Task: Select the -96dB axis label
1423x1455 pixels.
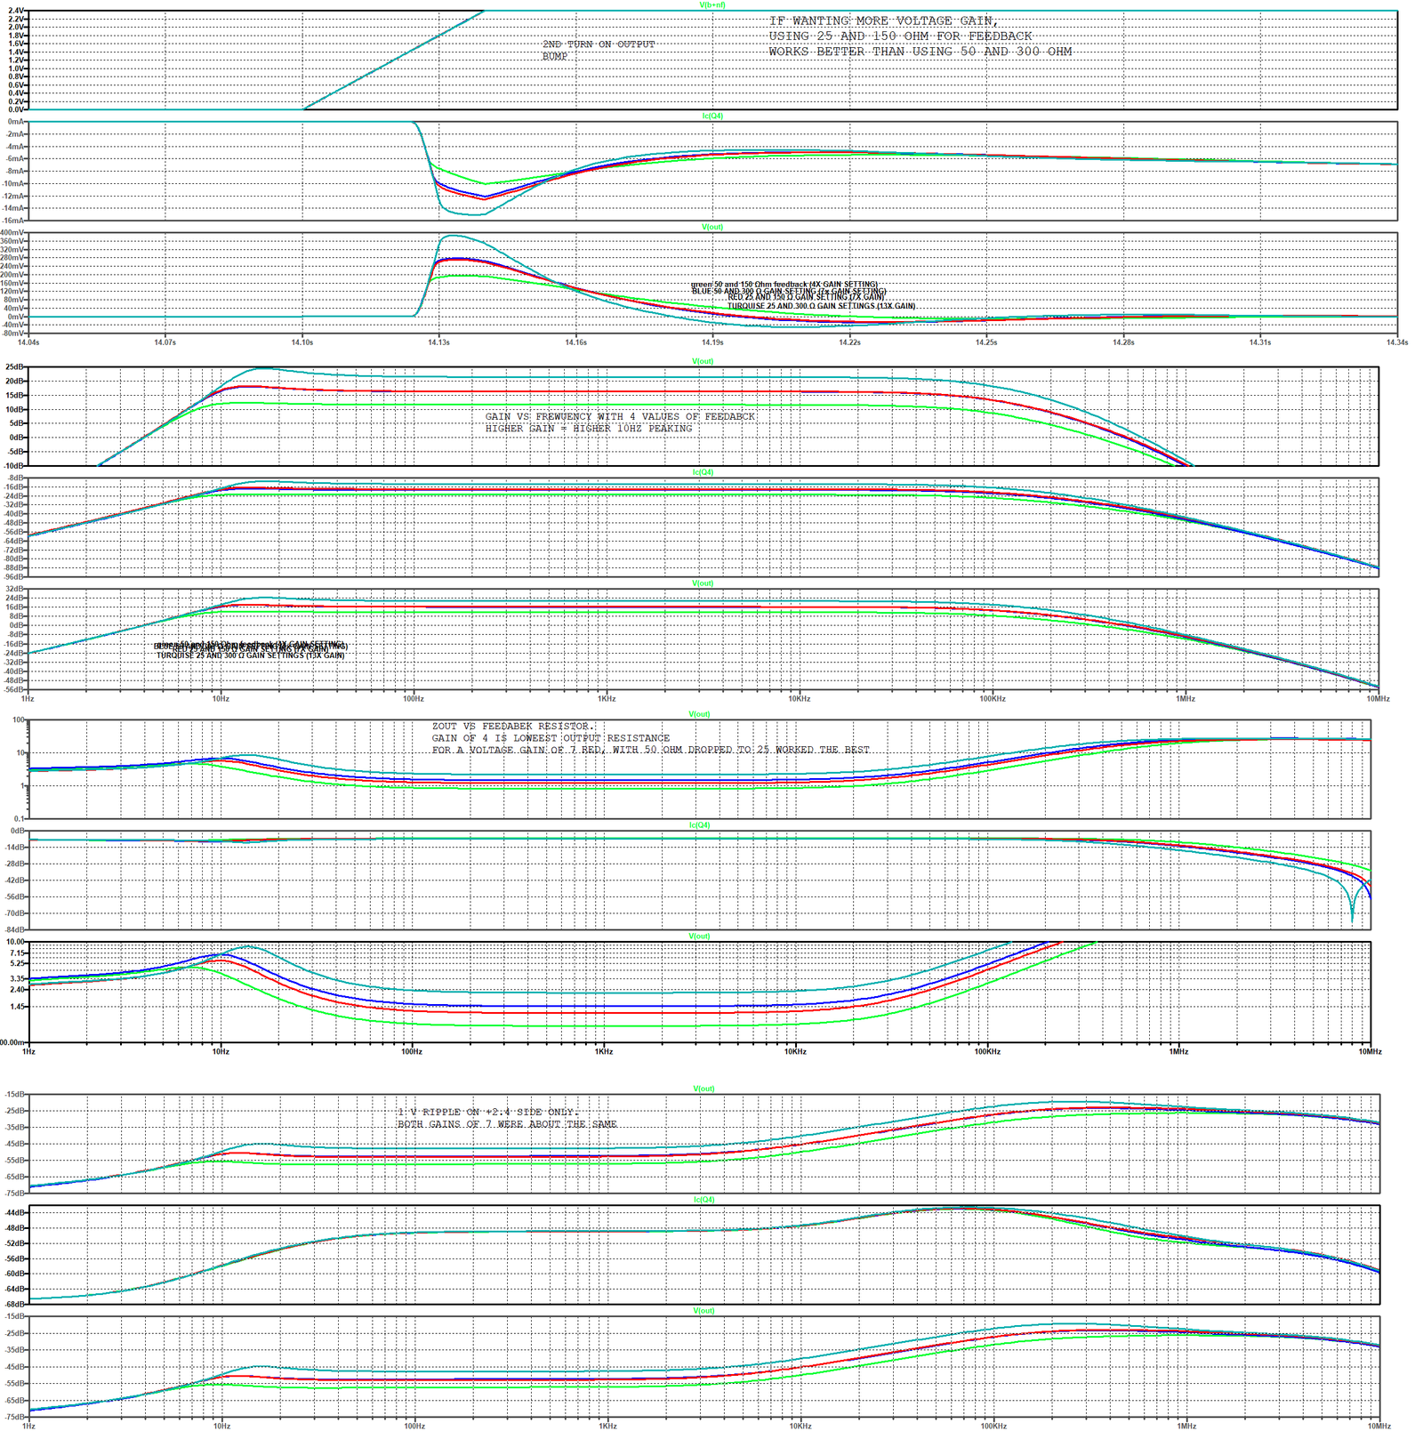Action: point(15,577)
